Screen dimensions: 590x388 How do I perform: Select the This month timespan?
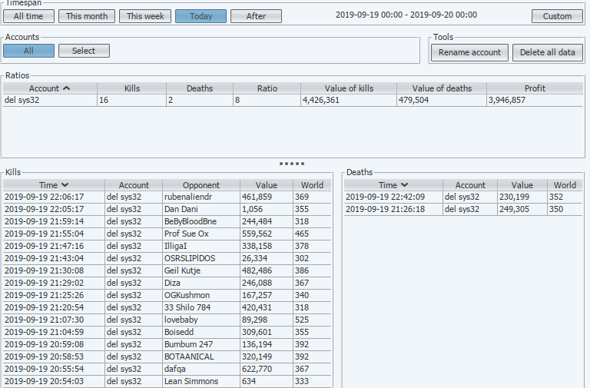87,16
